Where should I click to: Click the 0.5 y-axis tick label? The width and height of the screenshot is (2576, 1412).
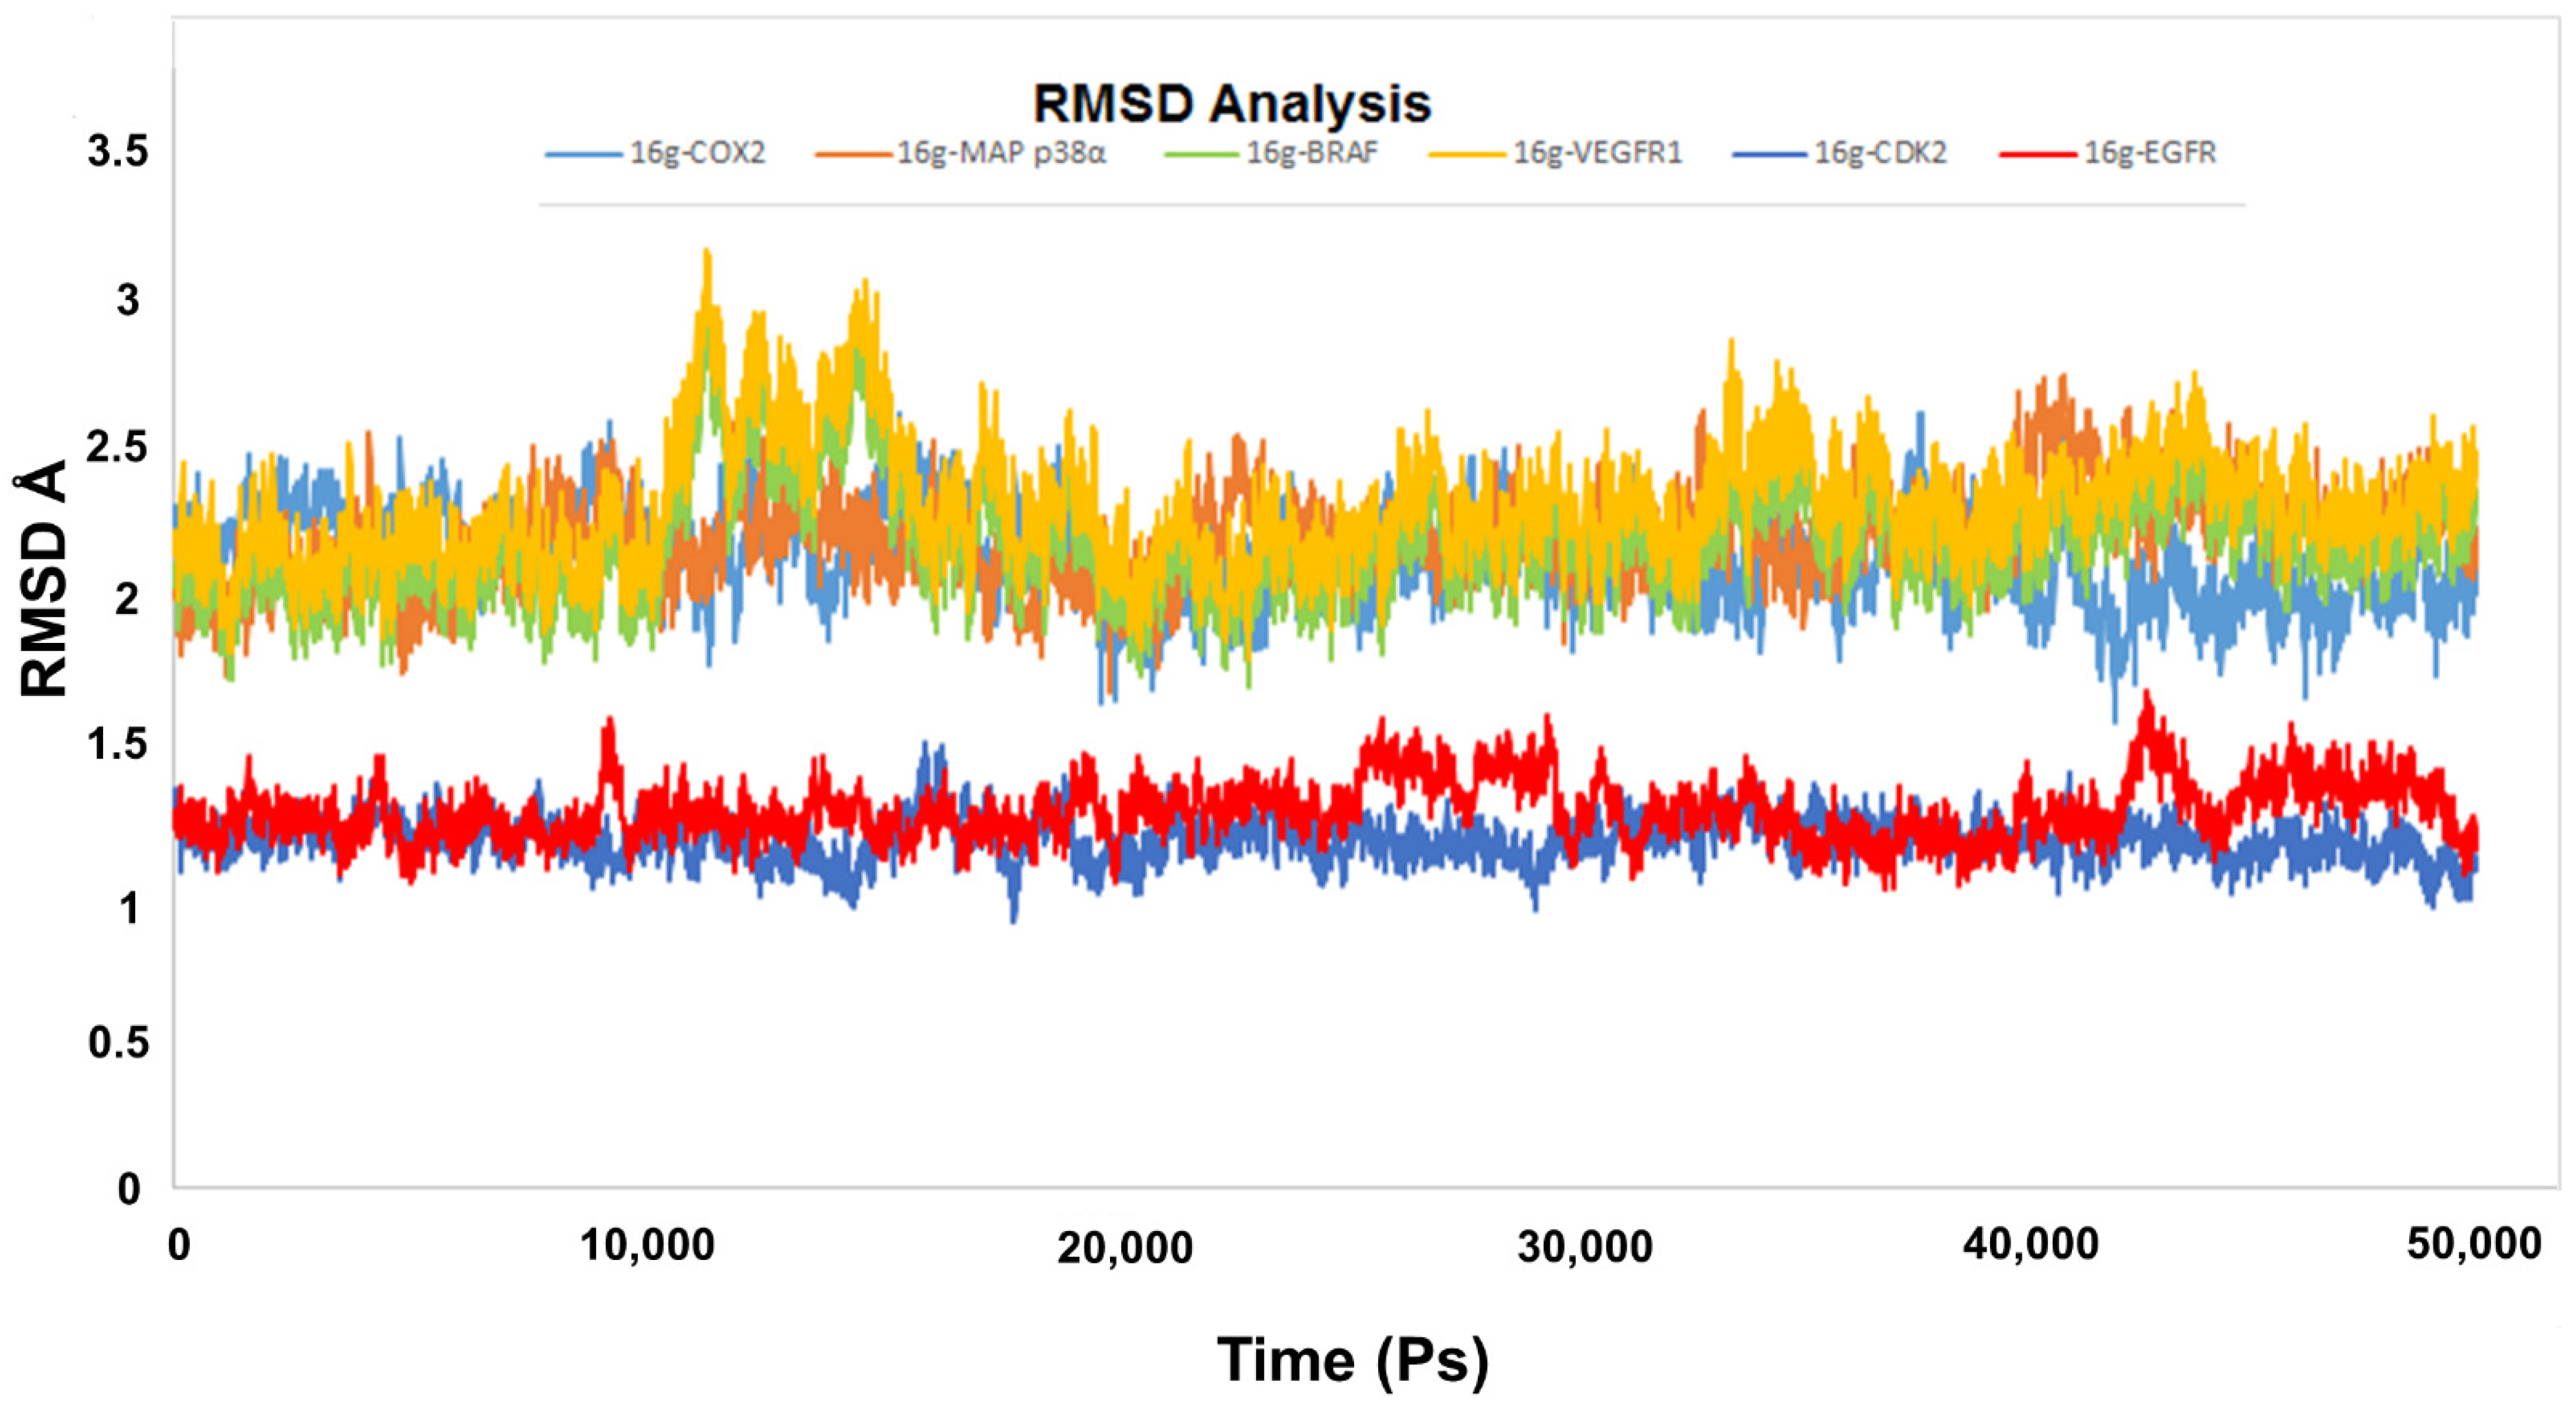click(118, 1043)
